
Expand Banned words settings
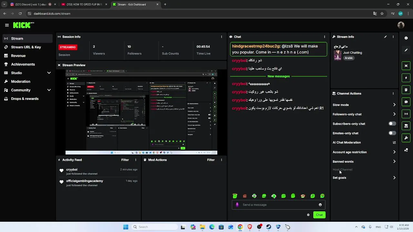tap(394, 161)
